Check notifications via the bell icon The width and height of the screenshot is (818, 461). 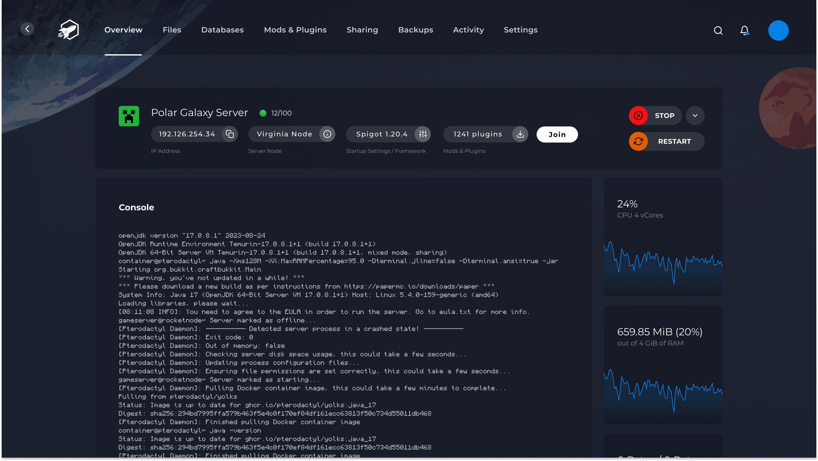[x=744, y=30]
